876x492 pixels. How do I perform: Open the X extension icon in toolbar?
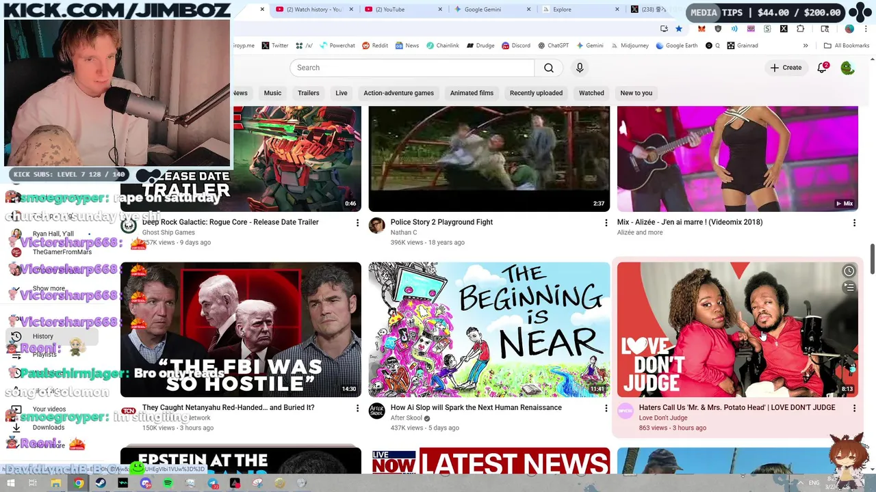(784, 29)
